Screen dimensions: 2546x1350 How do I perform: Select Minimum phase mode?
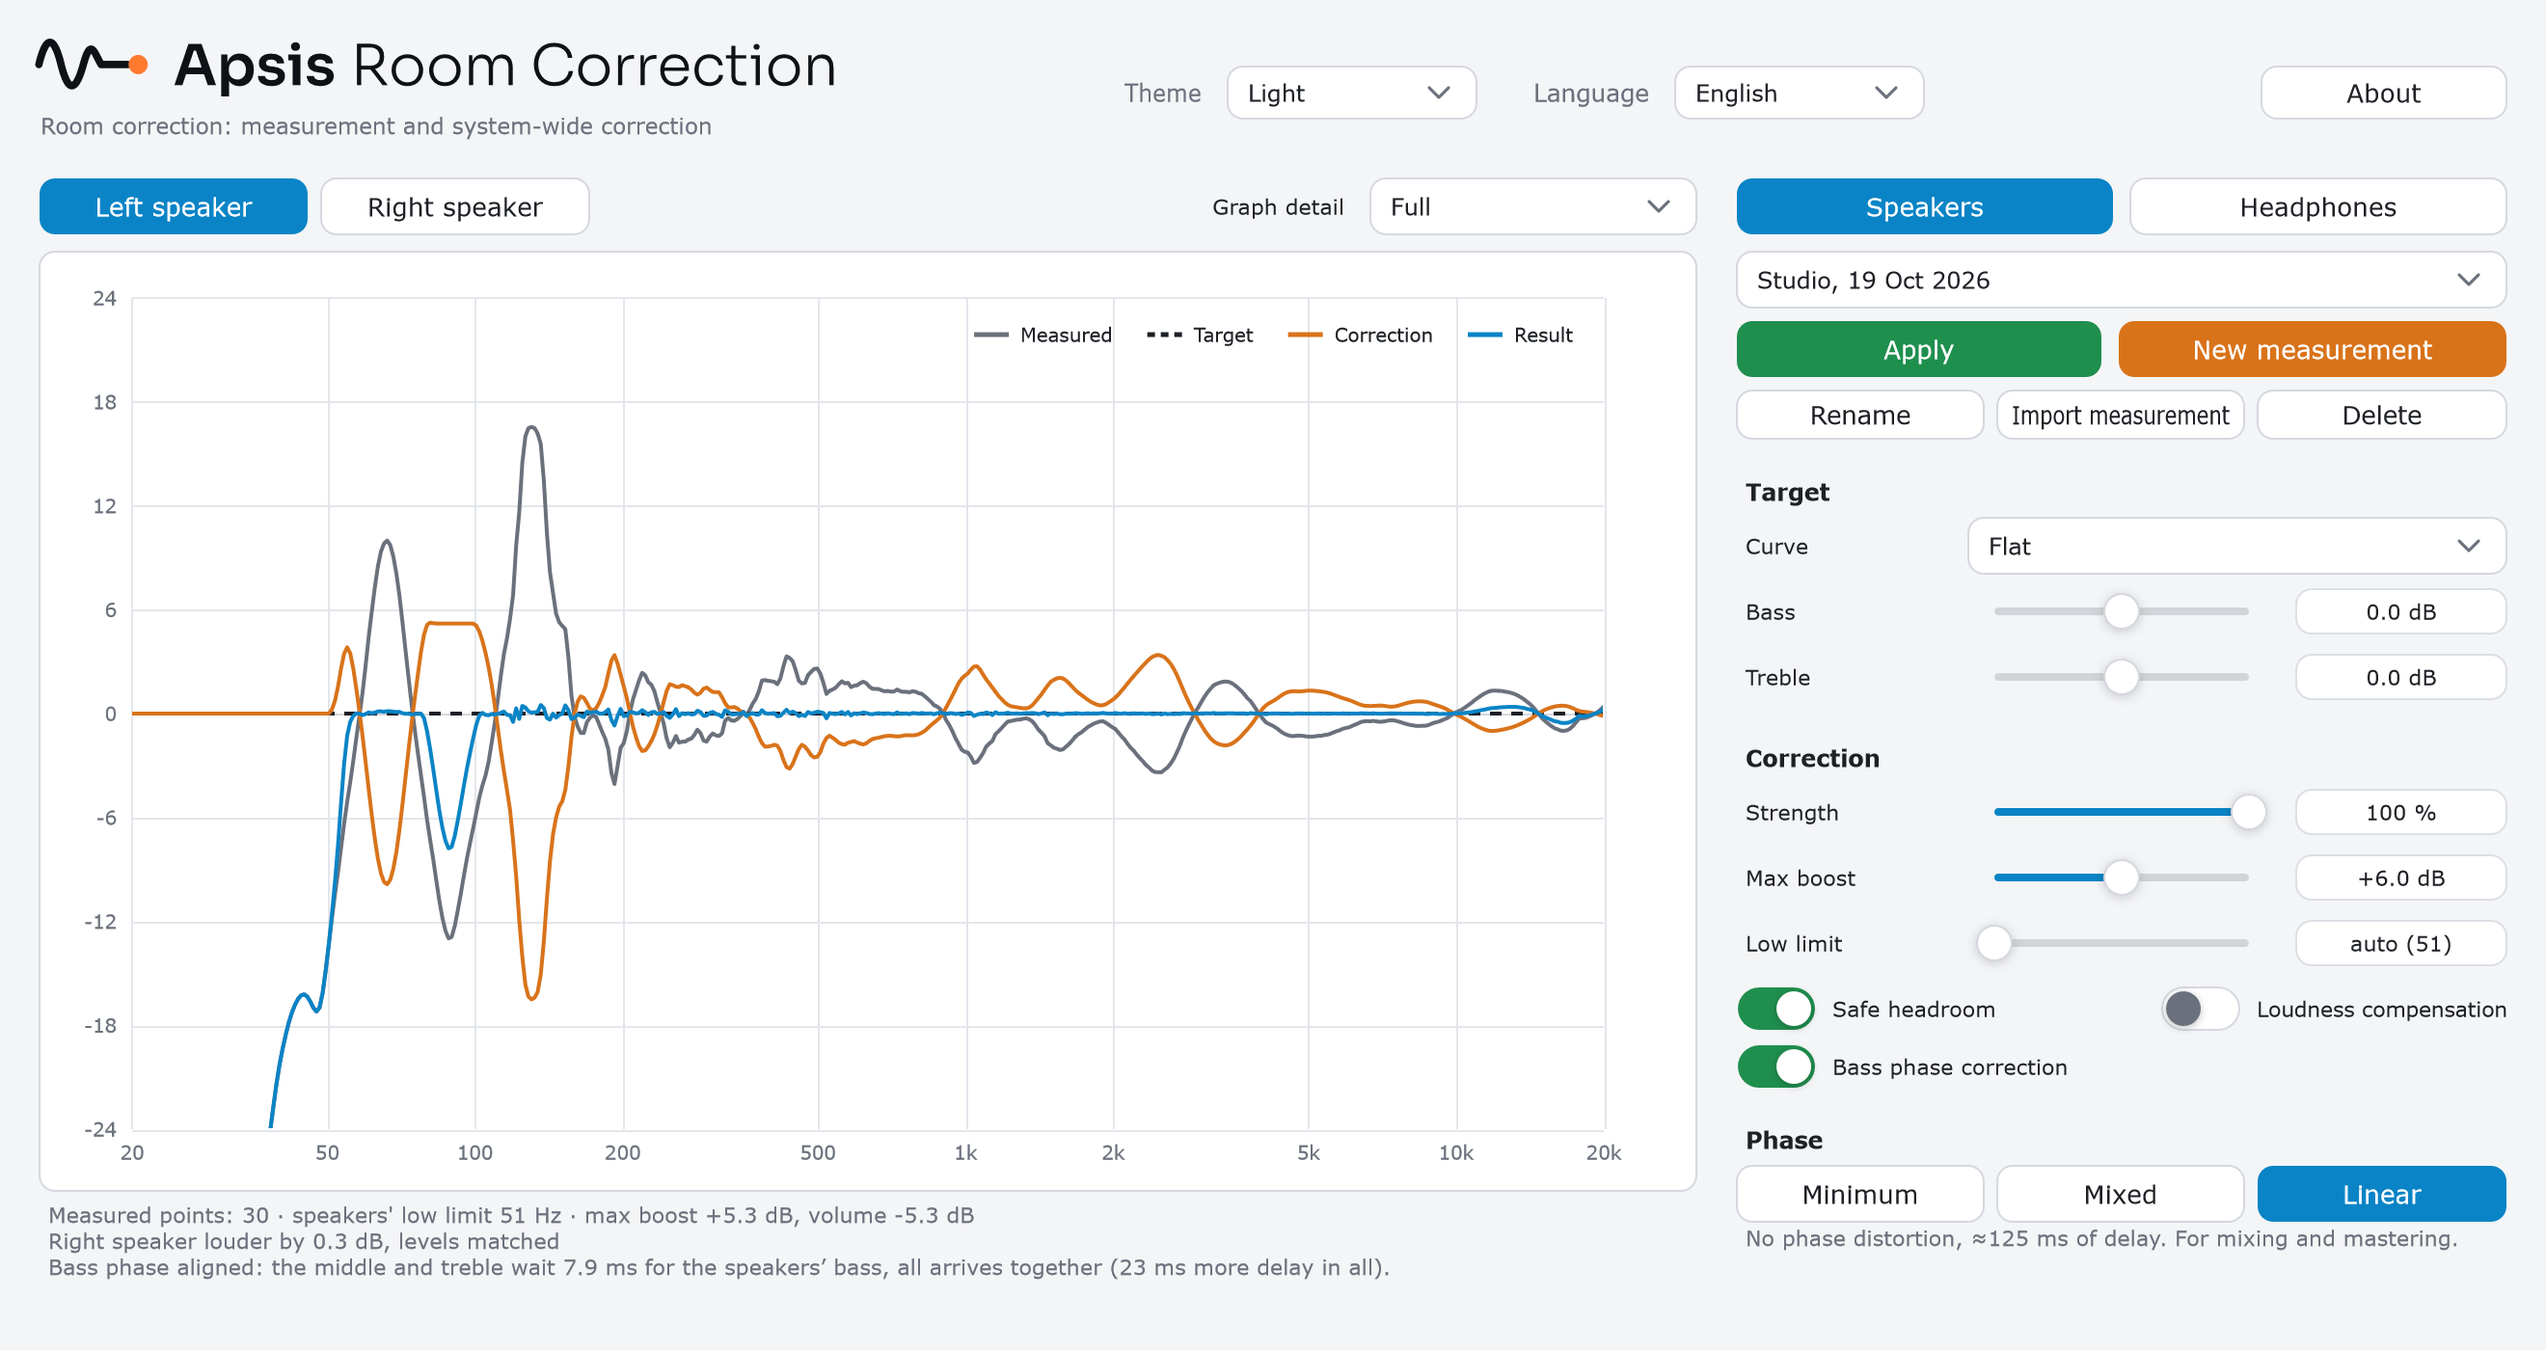[1859, 1194]
